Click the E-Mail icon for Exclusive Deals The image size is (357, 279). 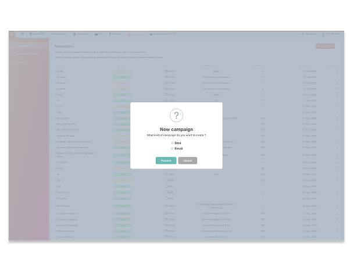coord(166,237)
